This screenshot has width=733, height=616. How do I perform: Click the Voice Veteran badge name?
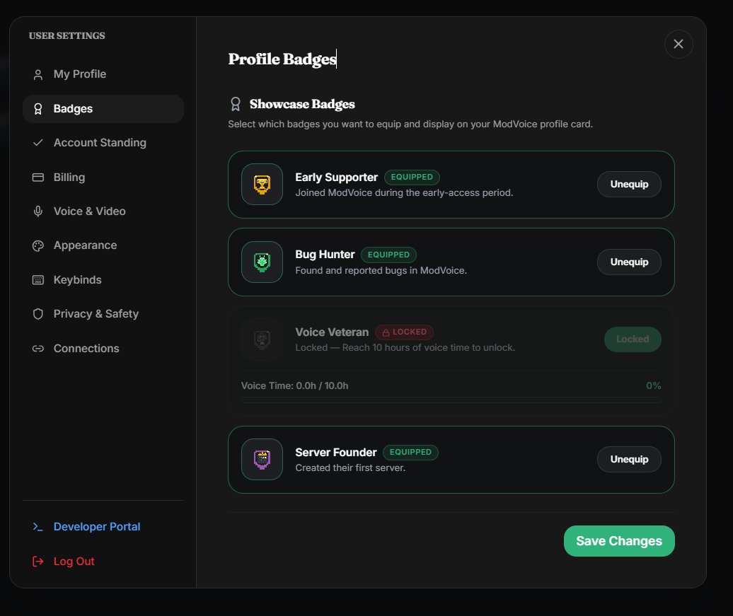[x=332, y=332]
